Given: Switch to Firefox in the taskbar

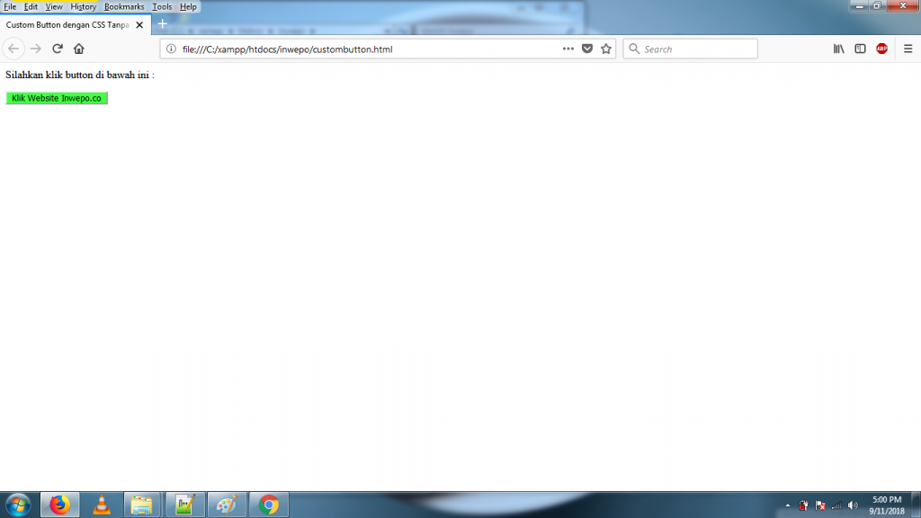Looking at the screenshot, I should coord(60,505).
